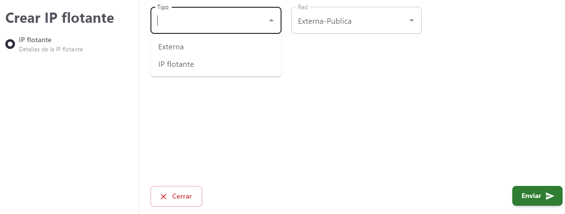The height and width of the screenshot is (214, 565).
Task: Click the paper plane icon on Enviar
Action: click(x=550, y=196)
